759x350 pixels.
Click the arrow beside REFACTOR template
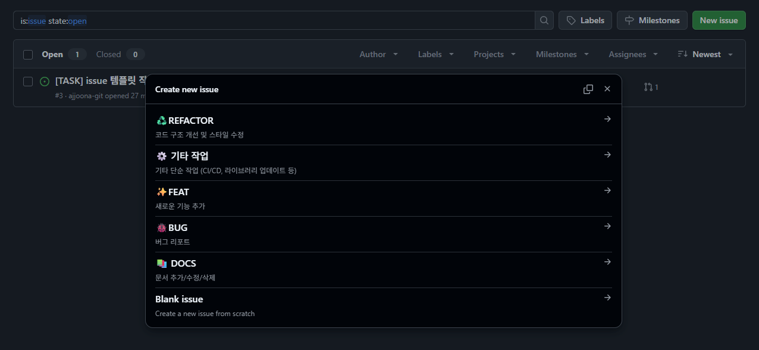pyautogui.click(x=607, y=119)
